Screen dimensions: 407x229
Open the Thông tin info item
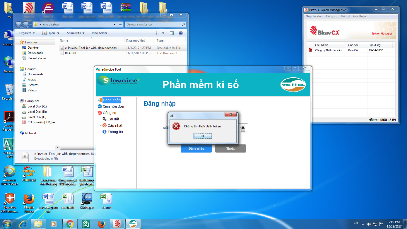pos(115,132)
